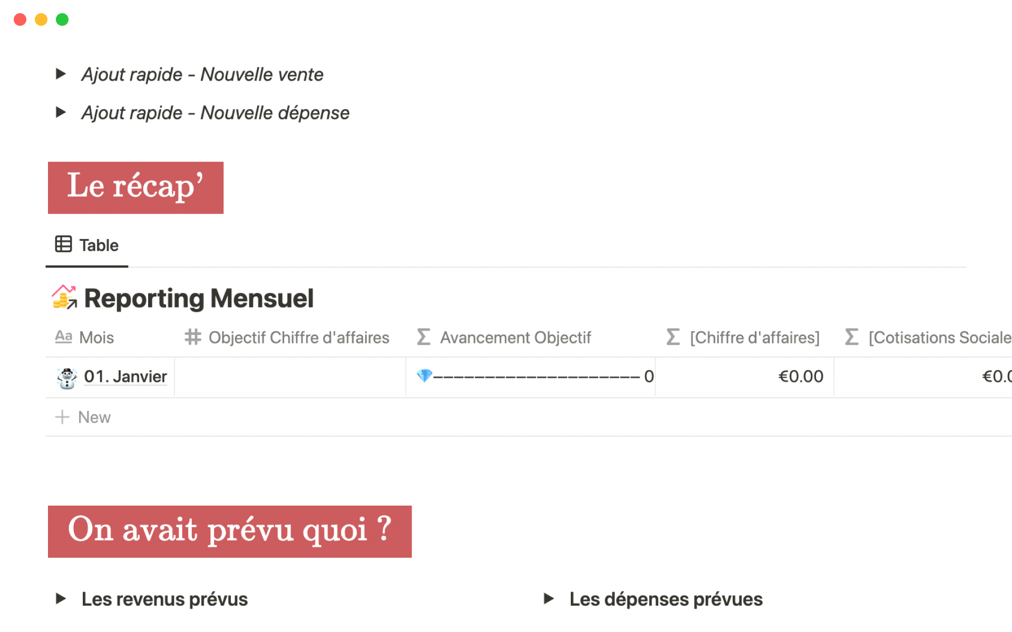1012x632 pixels.
Task: Click the Avancement Objectif progress bar
Action: [x=536, y=377]
